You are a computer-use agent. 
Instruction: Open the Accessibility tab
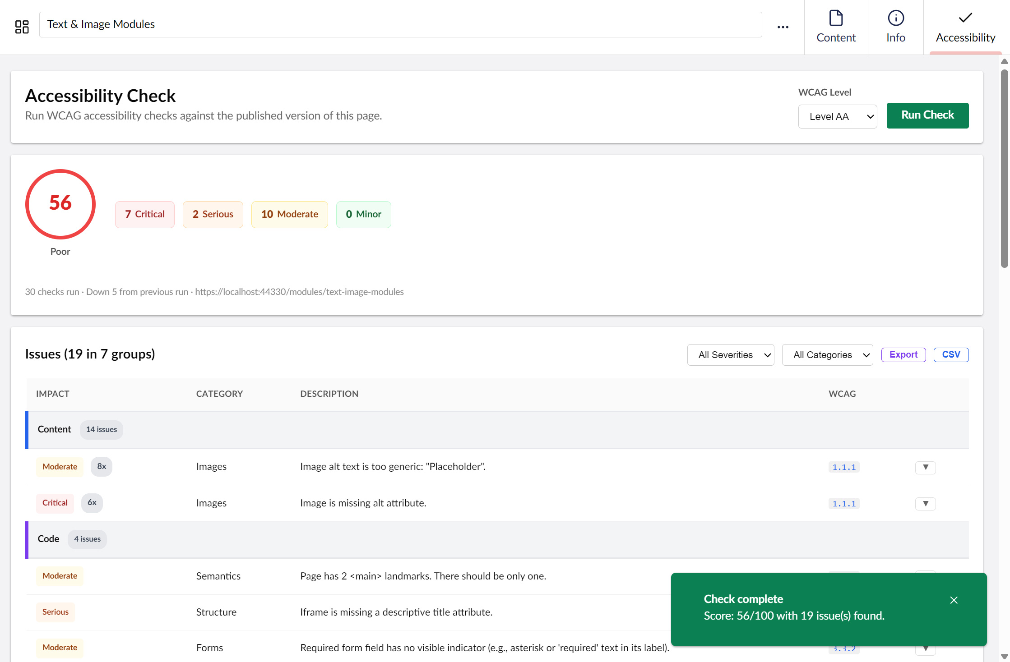coord(965,27)
